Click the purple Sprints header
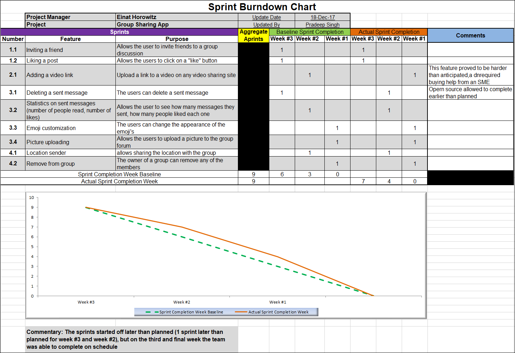Viewport: 515px width, 353px height. 120,32
